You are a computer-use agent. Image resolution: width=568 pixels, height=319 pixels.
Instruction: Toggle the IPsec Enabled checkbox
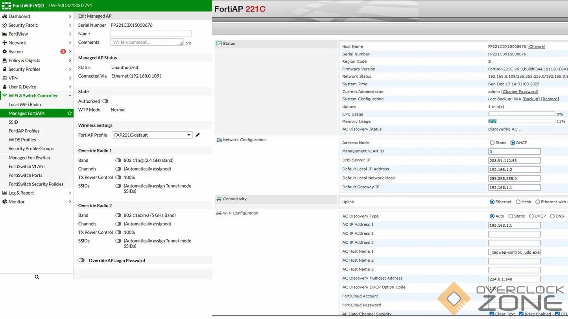(521, 314)
